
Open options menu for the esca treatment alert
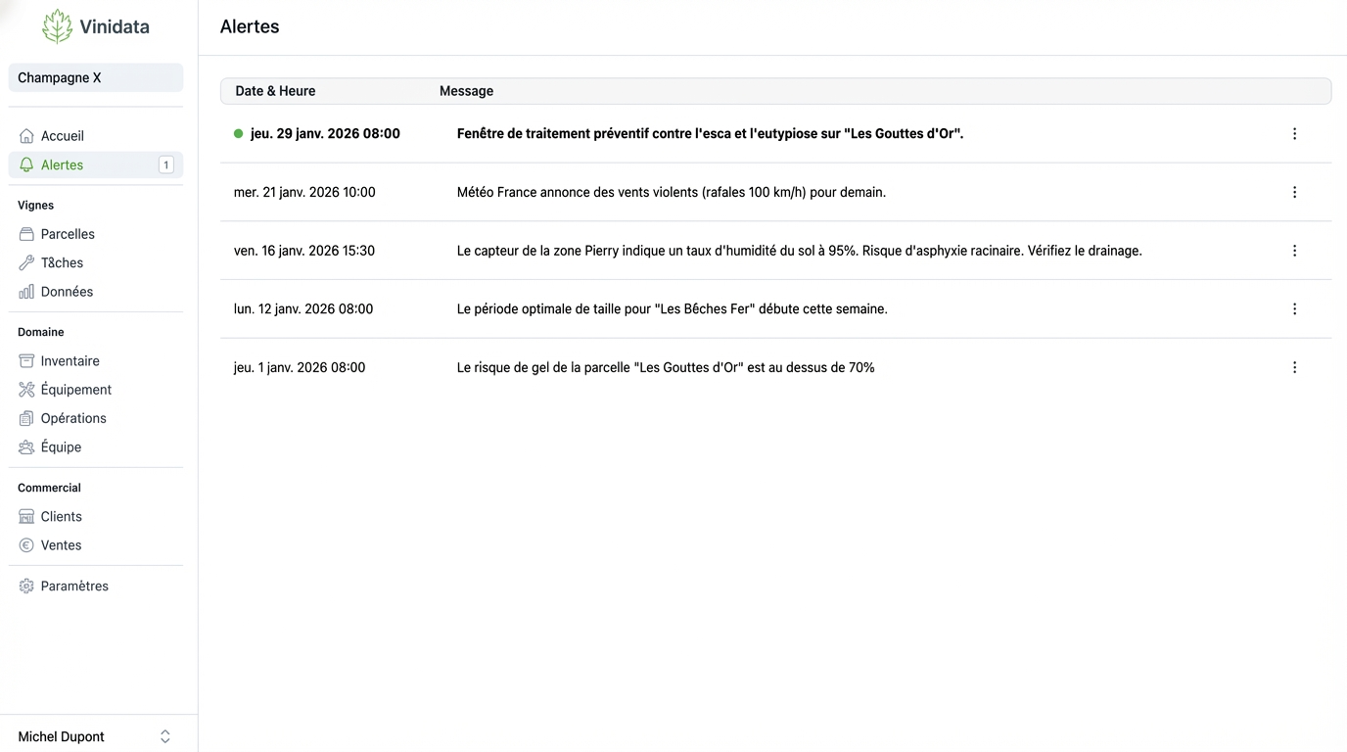[1294, 133]
